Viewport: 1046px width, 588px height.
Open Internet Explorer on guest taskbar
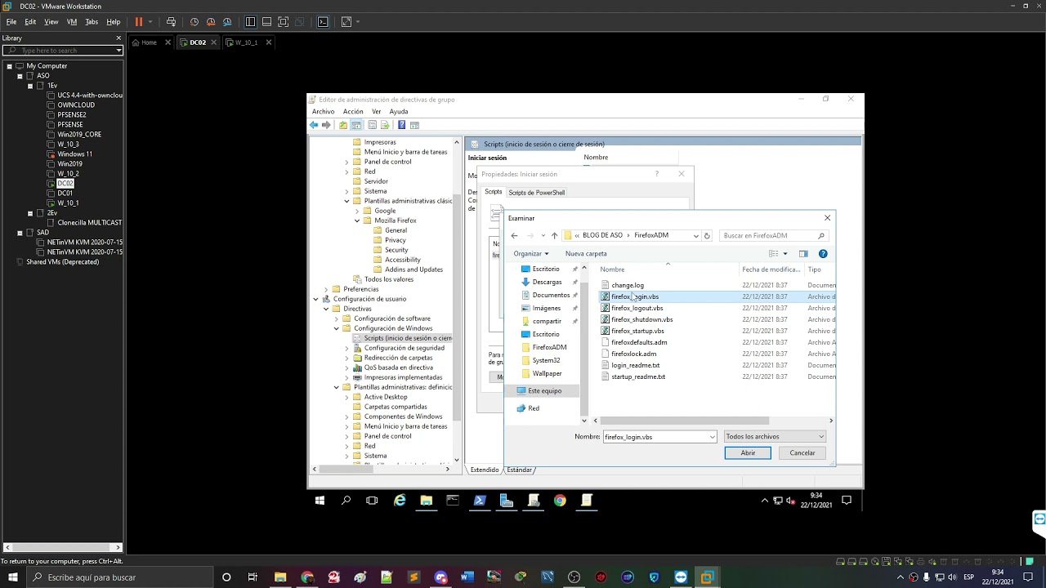click(x=400, y=501)
